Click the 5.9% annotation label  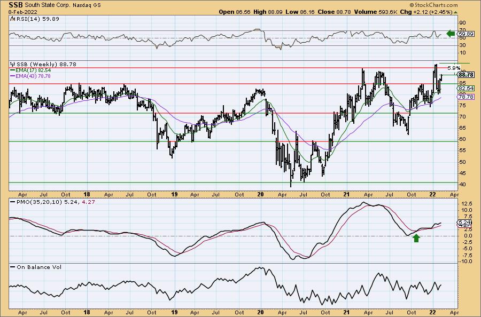(454, 68)
